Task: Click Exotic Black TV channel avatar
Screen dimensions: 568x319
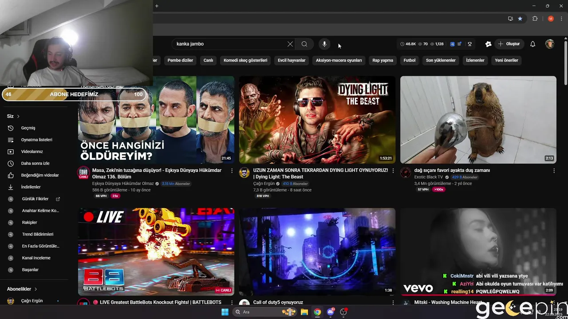Action: [x=406, y=173]
